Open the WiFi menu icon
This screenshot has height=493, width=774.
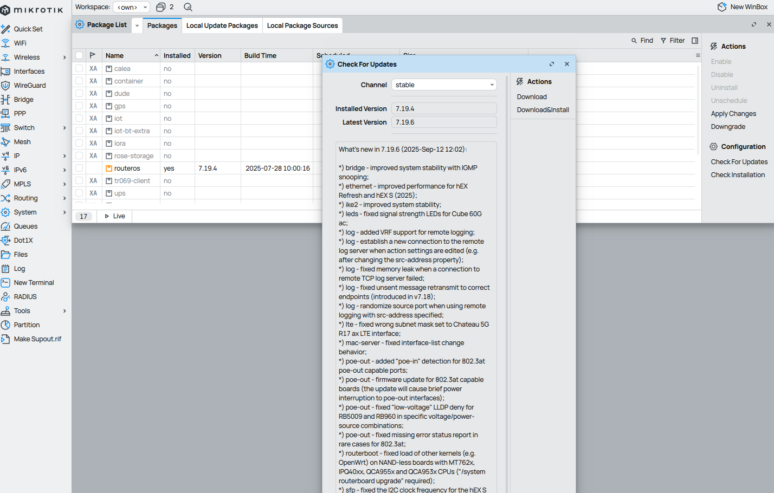[x=5, y=43]
